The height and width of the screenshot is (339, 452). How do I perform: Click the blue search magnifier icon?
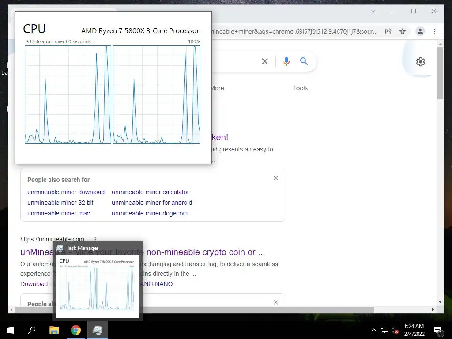coord(304,61)
